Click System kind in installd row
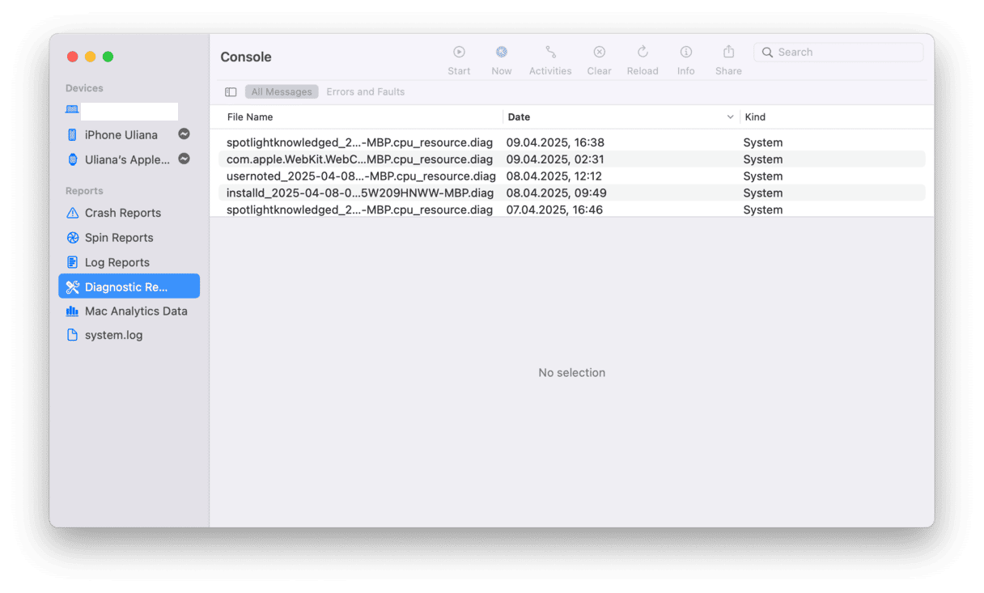The image size is (984, 593). tap(763, 193)
